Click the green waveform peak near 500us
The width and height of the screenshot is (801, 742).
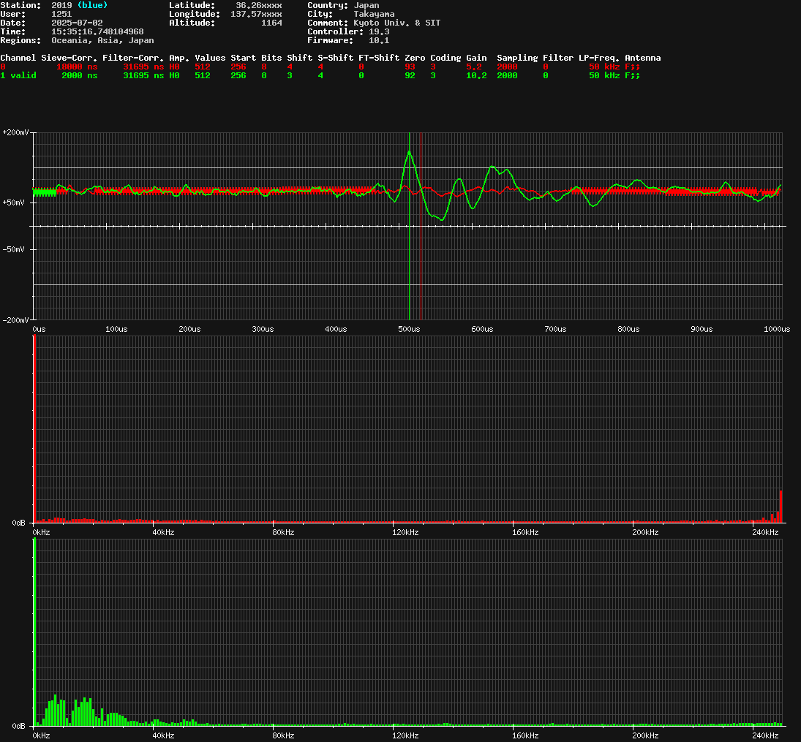(409, 151)
